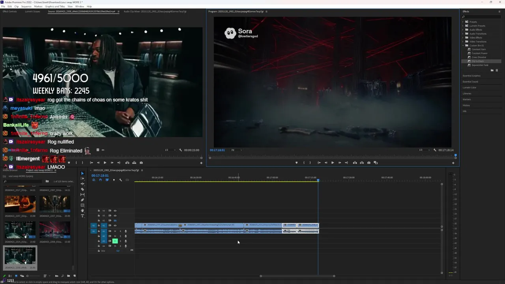Switch Project panel to icon view

tap(16, 276)
